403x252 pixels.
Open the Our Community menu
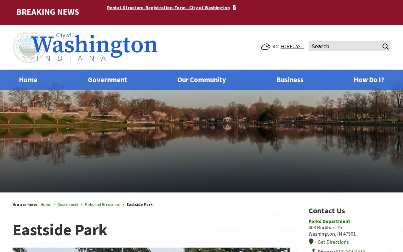pyautogui.click(x=201, y=80)
